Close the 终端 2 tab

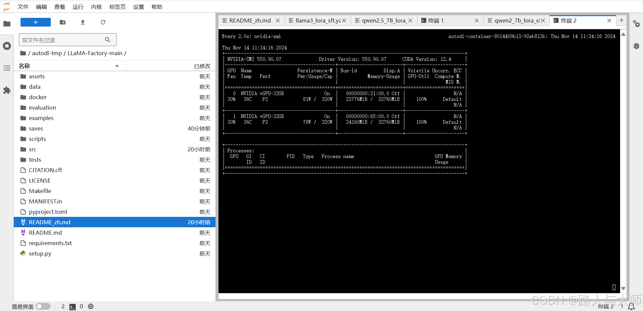point(609,21)
